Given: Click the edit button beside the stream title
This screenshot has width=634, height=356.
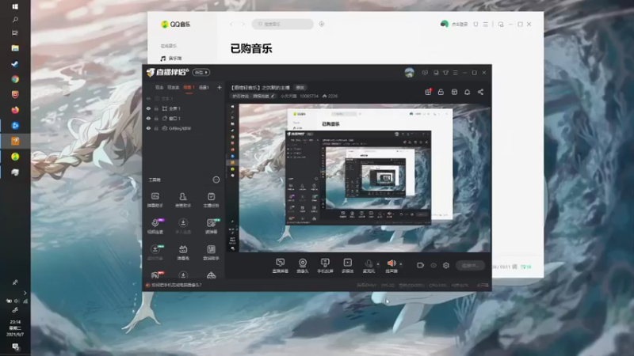Looking at the screenshot, I should pyautogui.click(x=300, y=88).
